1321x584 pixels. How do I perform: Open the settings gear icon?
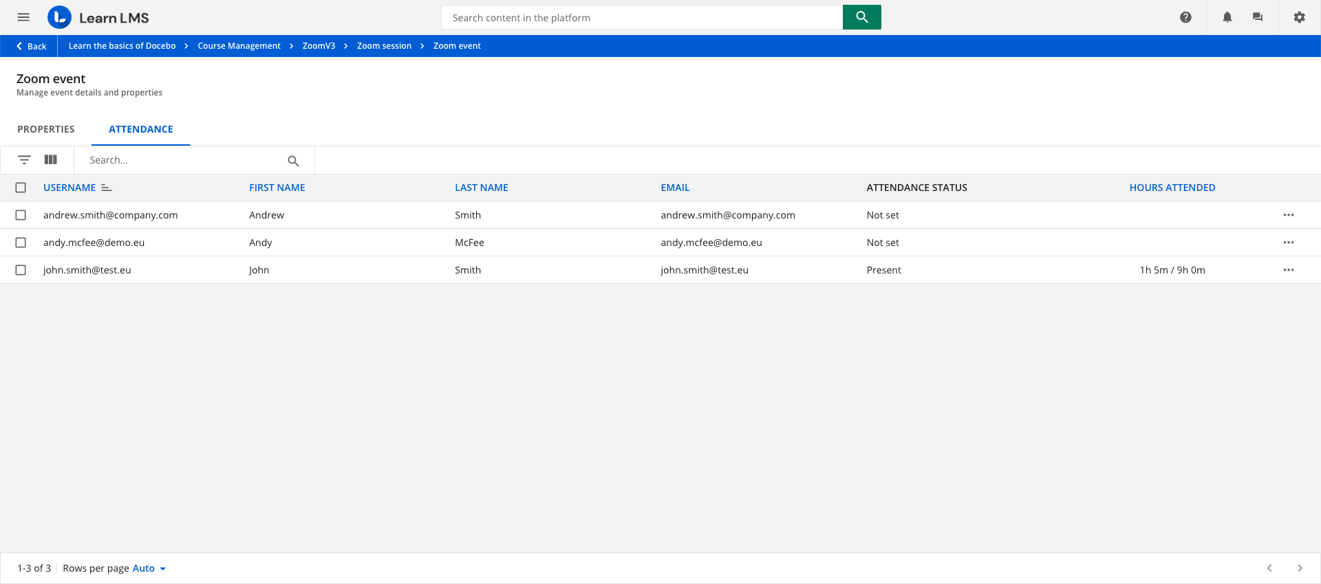[x=1300, y=17]
